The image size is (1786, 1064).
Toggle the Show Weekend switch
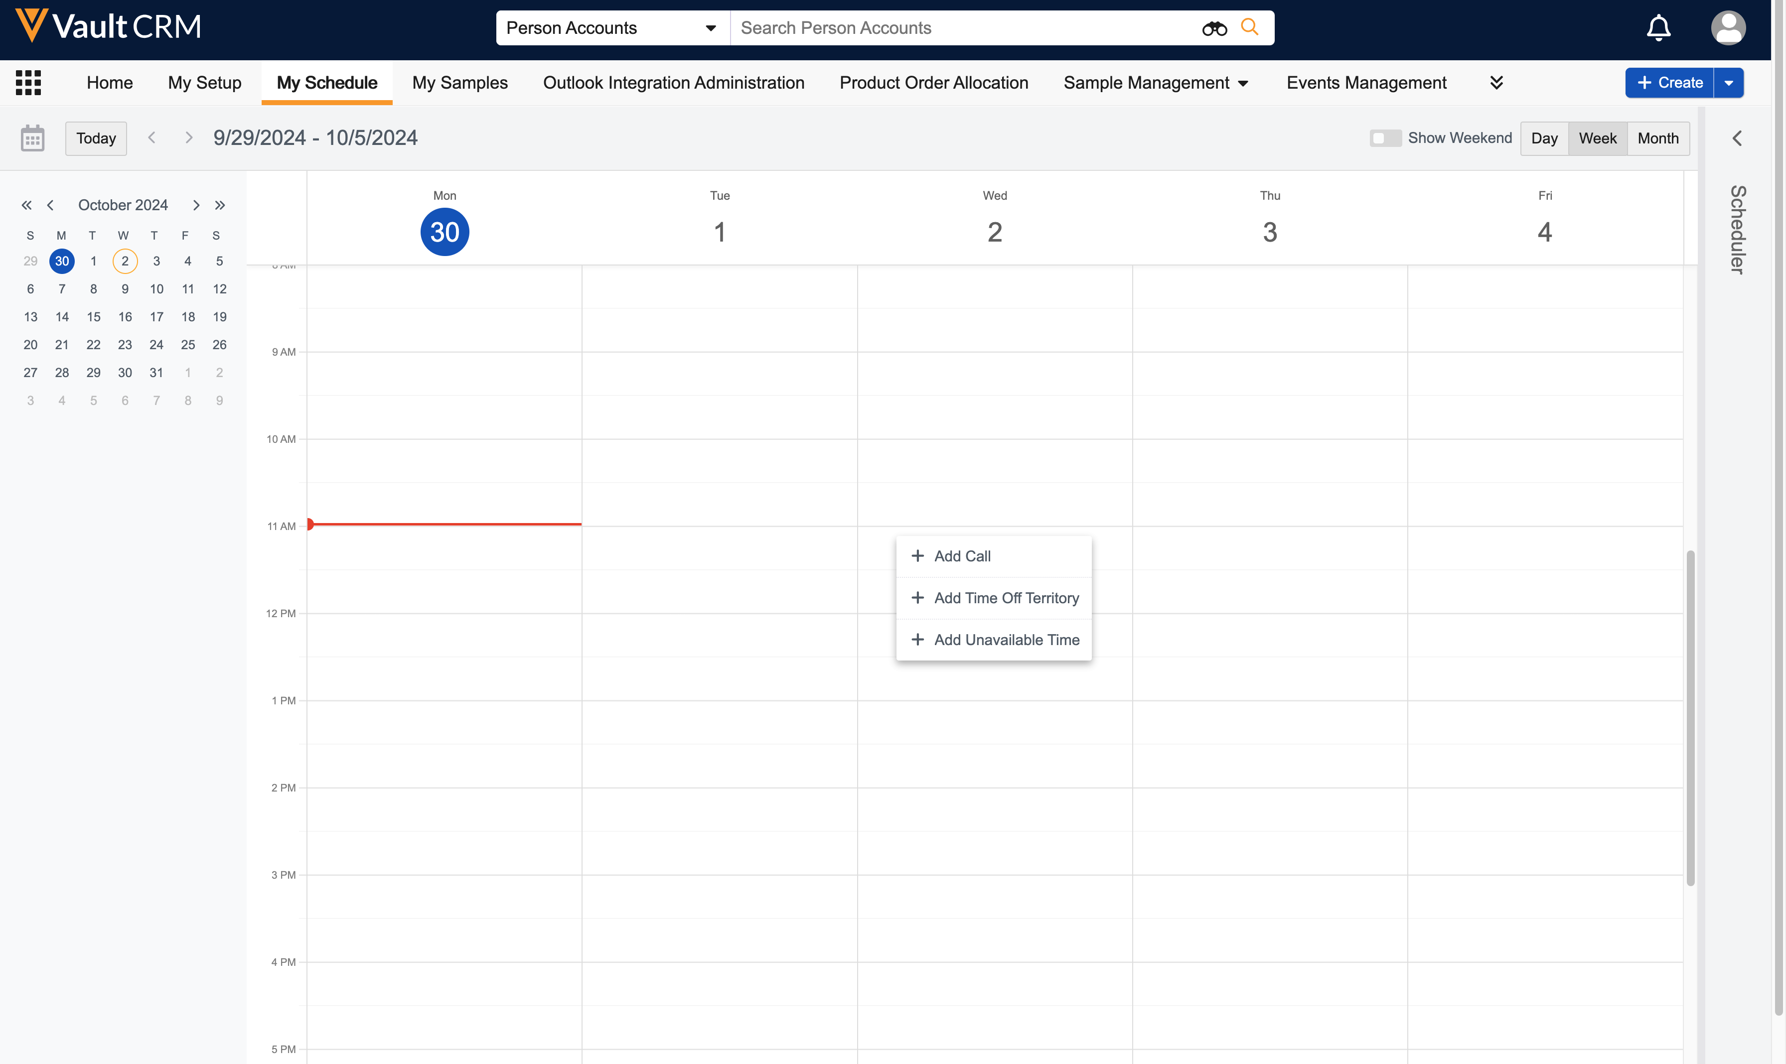1385,138
